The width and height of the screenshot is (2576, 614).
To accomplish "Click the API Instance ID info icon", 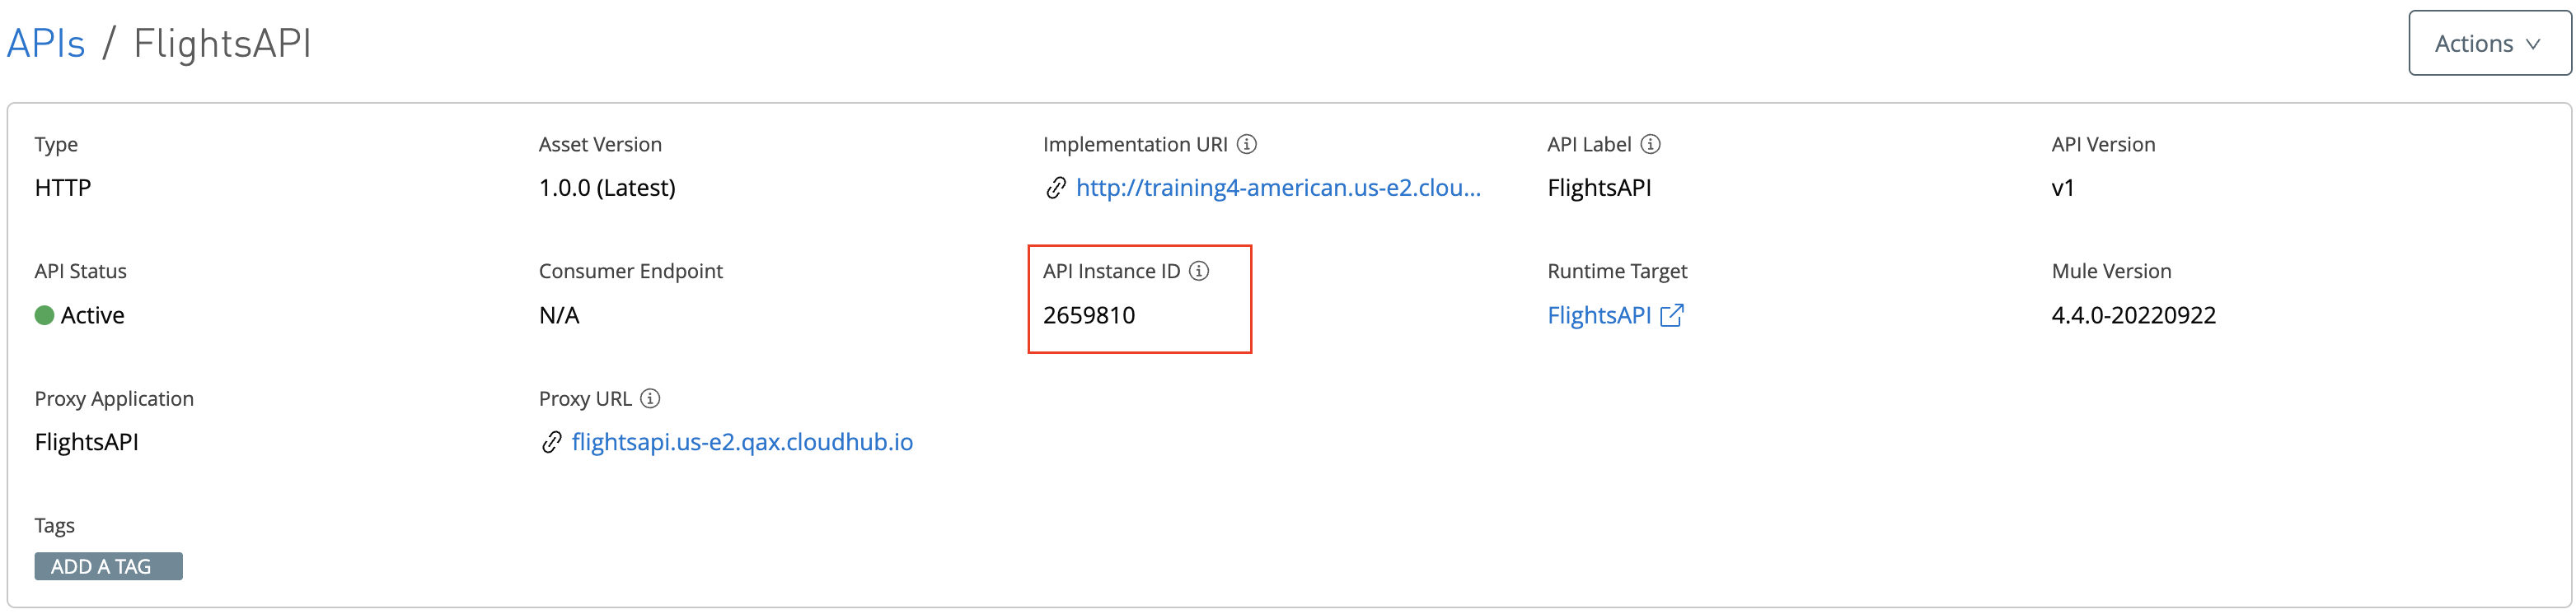I will 1199,270.
